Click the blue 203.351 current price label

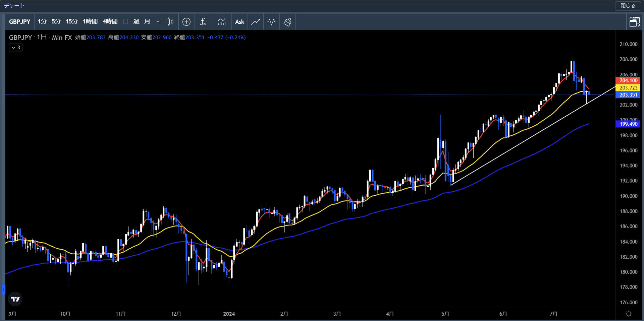[628, 95]
